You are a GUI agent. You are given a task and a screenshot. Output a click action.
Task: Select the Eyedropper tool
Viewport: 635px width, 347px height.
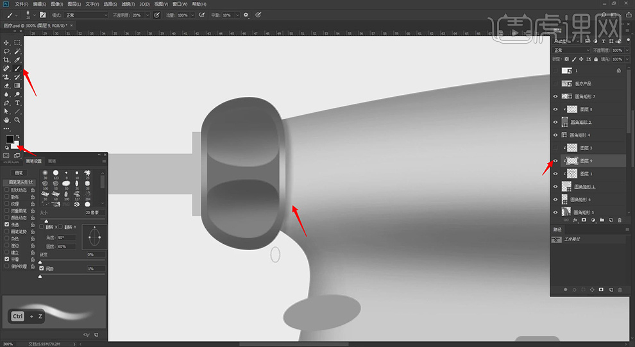tap(17, 60)
